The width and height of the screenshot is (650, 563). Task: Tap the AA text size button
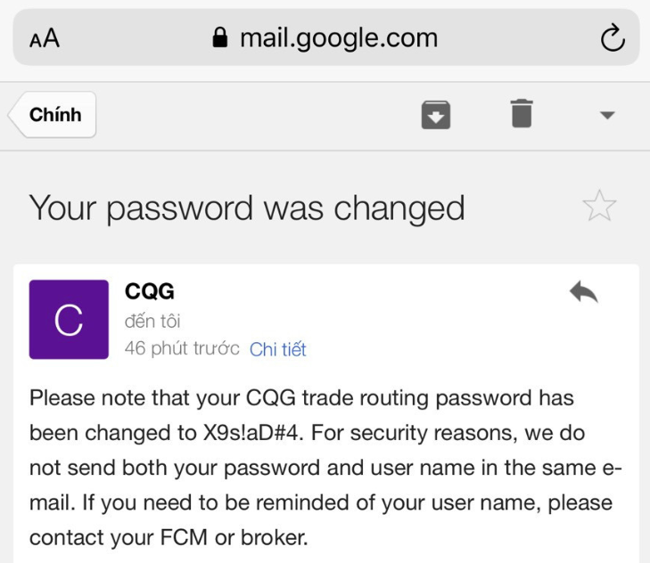45,38
